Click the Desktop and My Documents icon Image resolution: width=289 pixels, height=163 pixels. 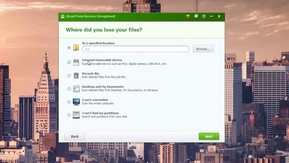click(76, 89)
